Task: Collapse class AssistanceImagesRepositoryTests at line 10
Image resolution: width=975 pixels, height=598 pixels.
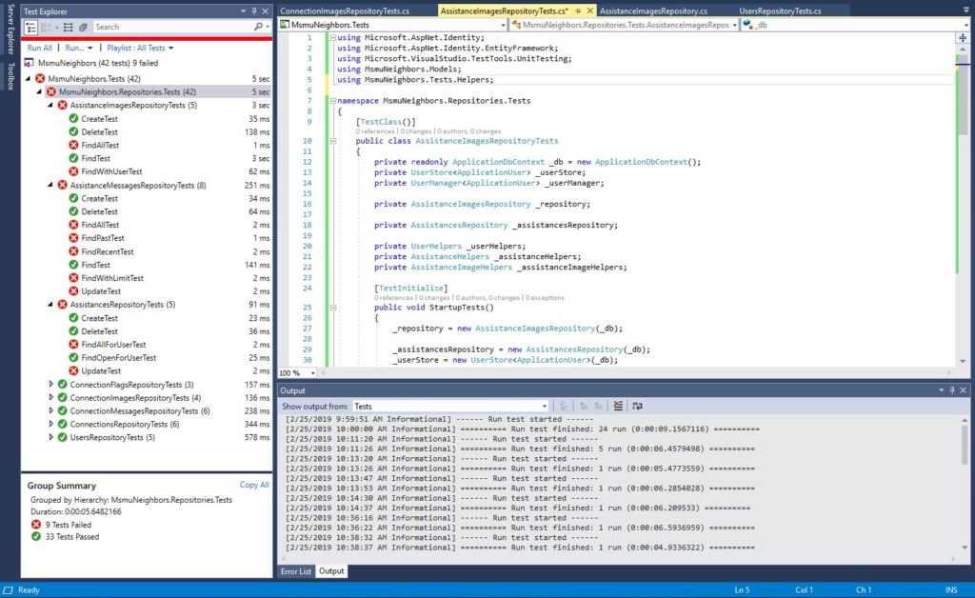Action: 332,141
